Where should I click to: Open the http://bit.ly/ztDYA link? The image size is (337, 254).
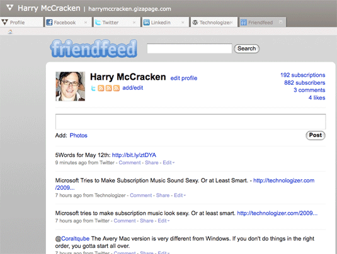coord(134,155)
